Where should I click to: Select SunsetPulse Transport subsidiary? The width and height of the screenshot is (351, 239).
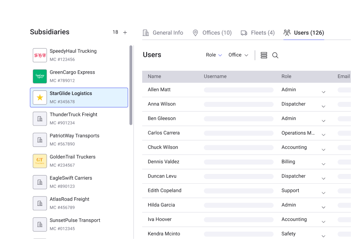click(79, 224)
